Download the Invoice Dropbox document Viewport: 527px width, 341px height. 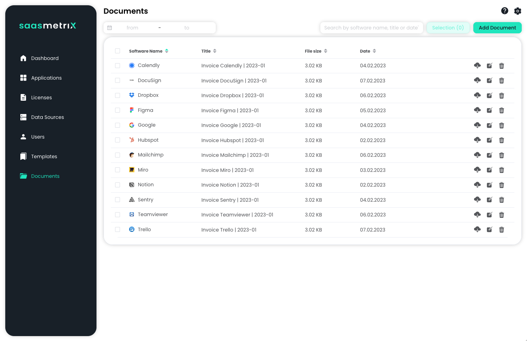tap(477, 95)
